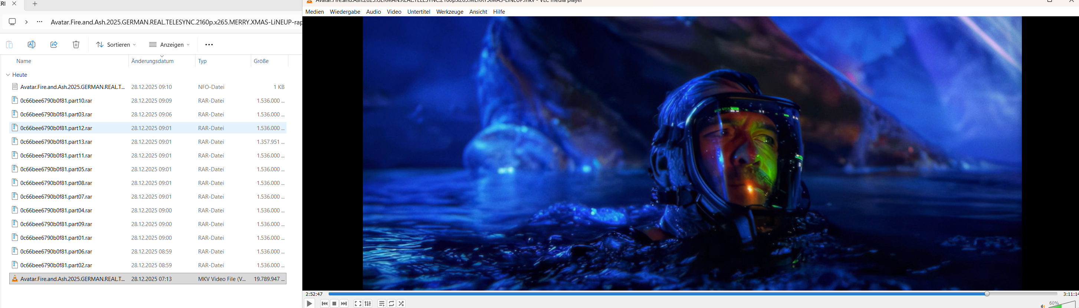Open the Sortieren dropdown
1079x308 pixels.
click(x=116, y=45)
